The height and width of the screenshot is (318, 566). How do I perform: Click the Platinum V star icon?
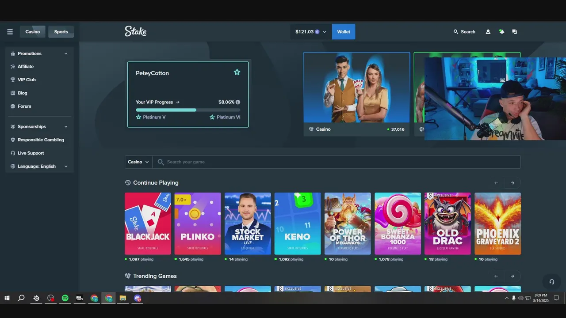pos(138,117)
